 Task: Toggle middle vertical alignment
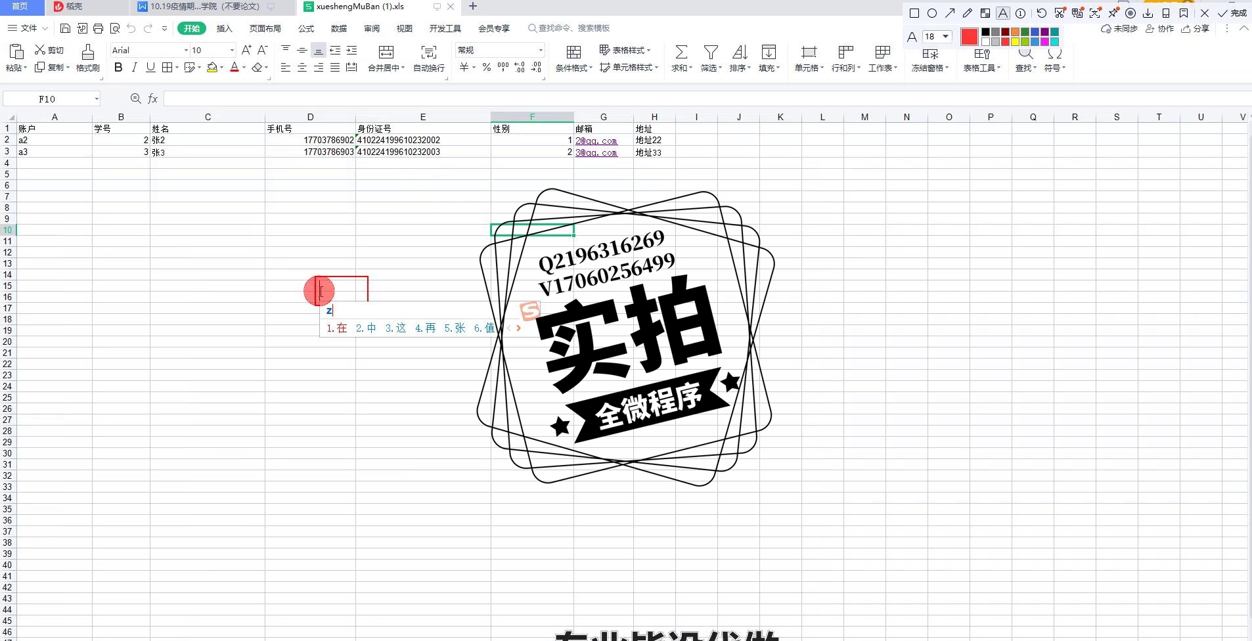point(302,50)
